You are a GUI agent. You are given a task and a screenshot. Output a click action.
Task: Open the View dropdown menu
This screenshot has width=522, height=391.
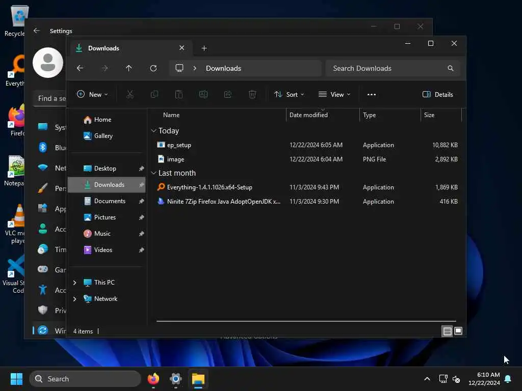[x=334, y=94]
